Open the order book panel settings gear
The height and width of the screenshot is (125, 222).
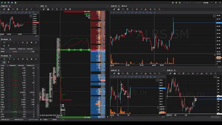click(46, 6)
